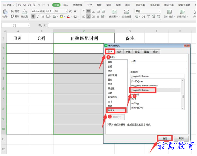197x156 pixels.
Task: Toggle Bold formatting
Action: (33, 16)
